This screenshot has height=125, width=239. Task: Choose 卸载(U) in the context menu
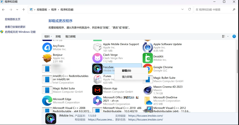(126, 71)
